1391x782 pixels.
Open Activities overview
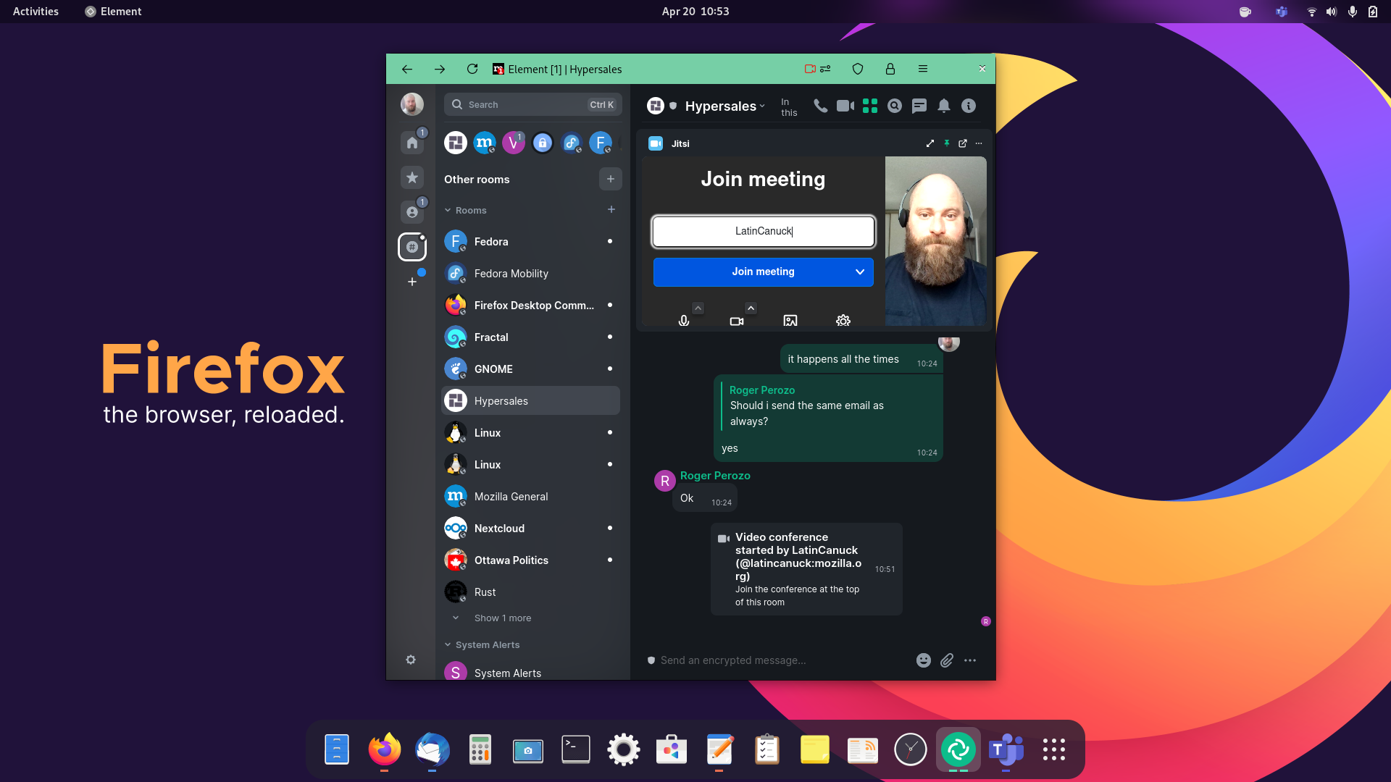[35, 11]
